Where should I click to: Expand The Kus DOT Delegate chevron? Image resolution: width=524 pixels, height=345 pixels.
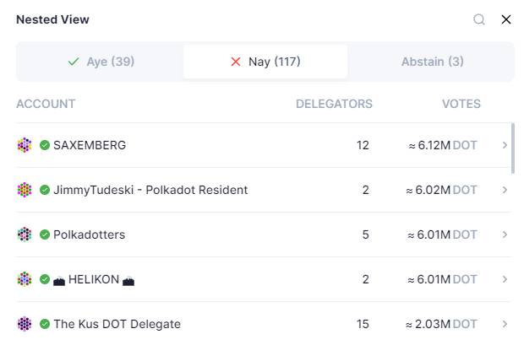click(505, 324)
